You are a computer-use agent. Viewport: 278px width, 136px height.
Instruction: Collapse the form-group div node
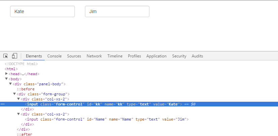(15, 94)
